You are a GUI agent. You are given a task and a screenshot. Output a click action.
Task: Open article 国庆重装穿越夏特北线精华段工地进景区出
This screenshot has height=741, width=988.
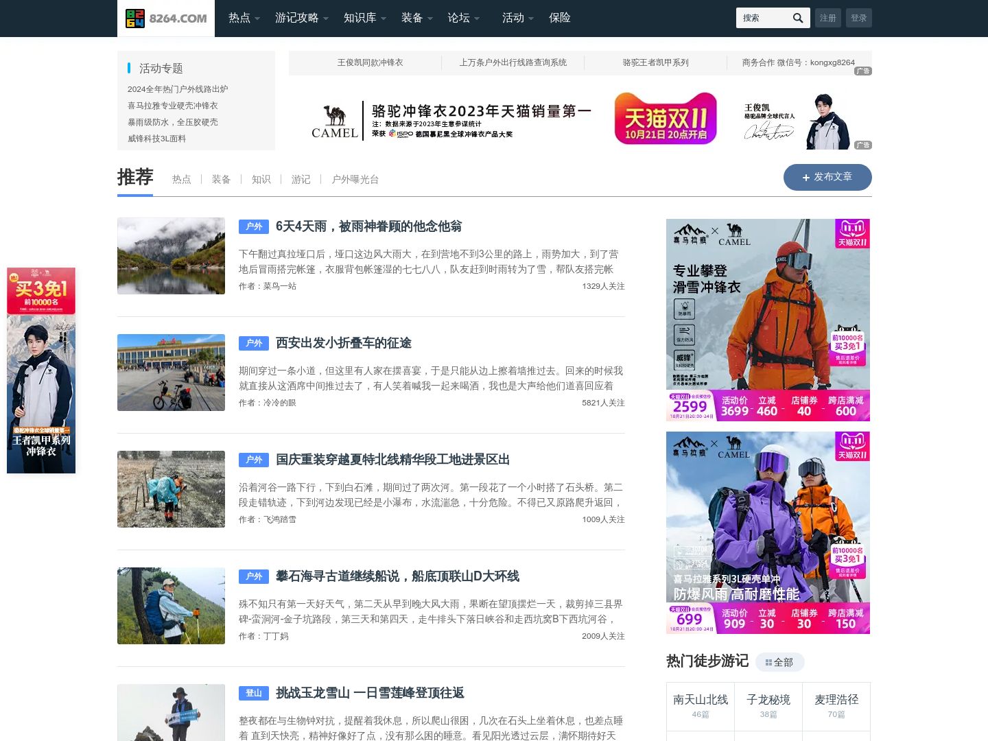(x=392, y=460)
